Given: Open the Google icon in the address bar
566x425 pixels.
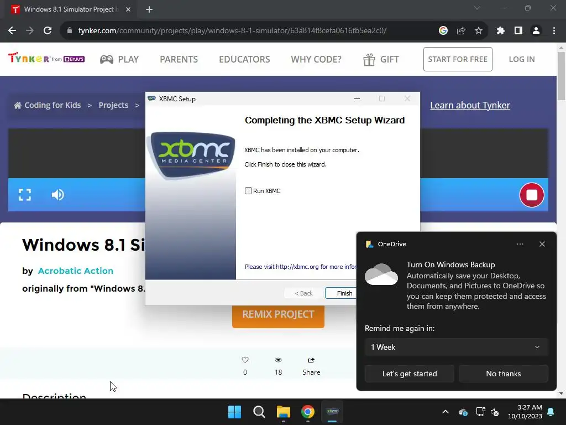Looking at the screenshot, I should (x=443, y=31).
